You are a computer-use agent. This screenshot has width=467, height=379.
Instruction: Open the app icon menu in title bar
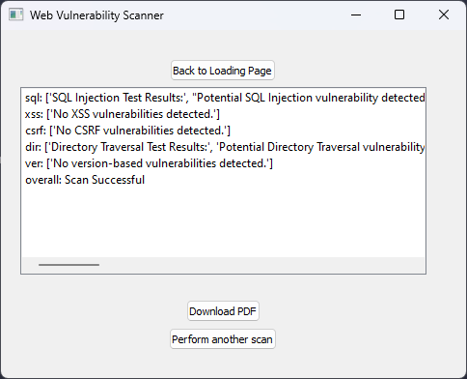coord(15,15)
